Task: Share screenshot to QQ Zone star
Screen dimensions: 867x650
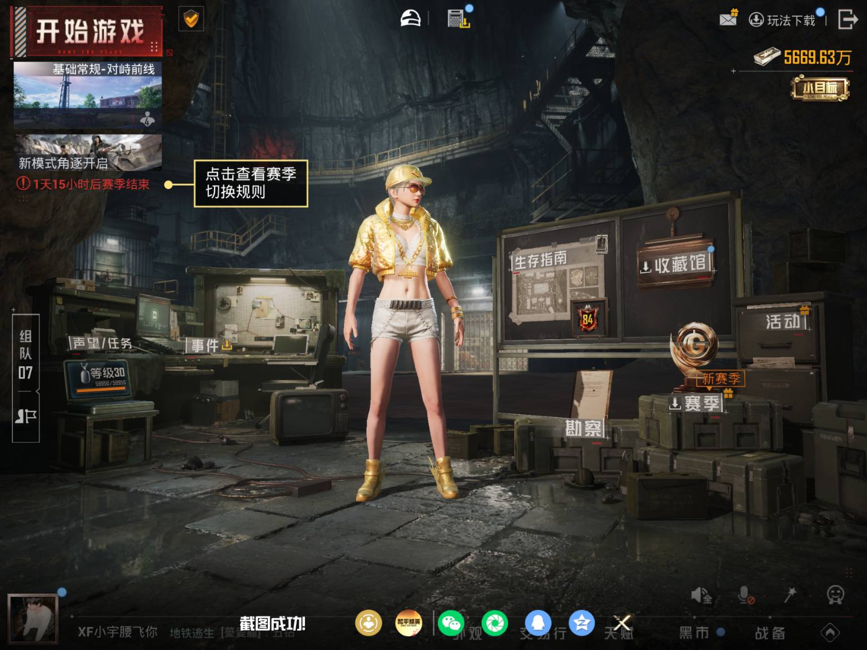Action: (582, 623)
